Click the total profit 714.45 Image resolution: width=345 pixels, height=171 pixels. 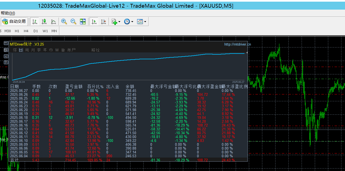tap(71, 160)
